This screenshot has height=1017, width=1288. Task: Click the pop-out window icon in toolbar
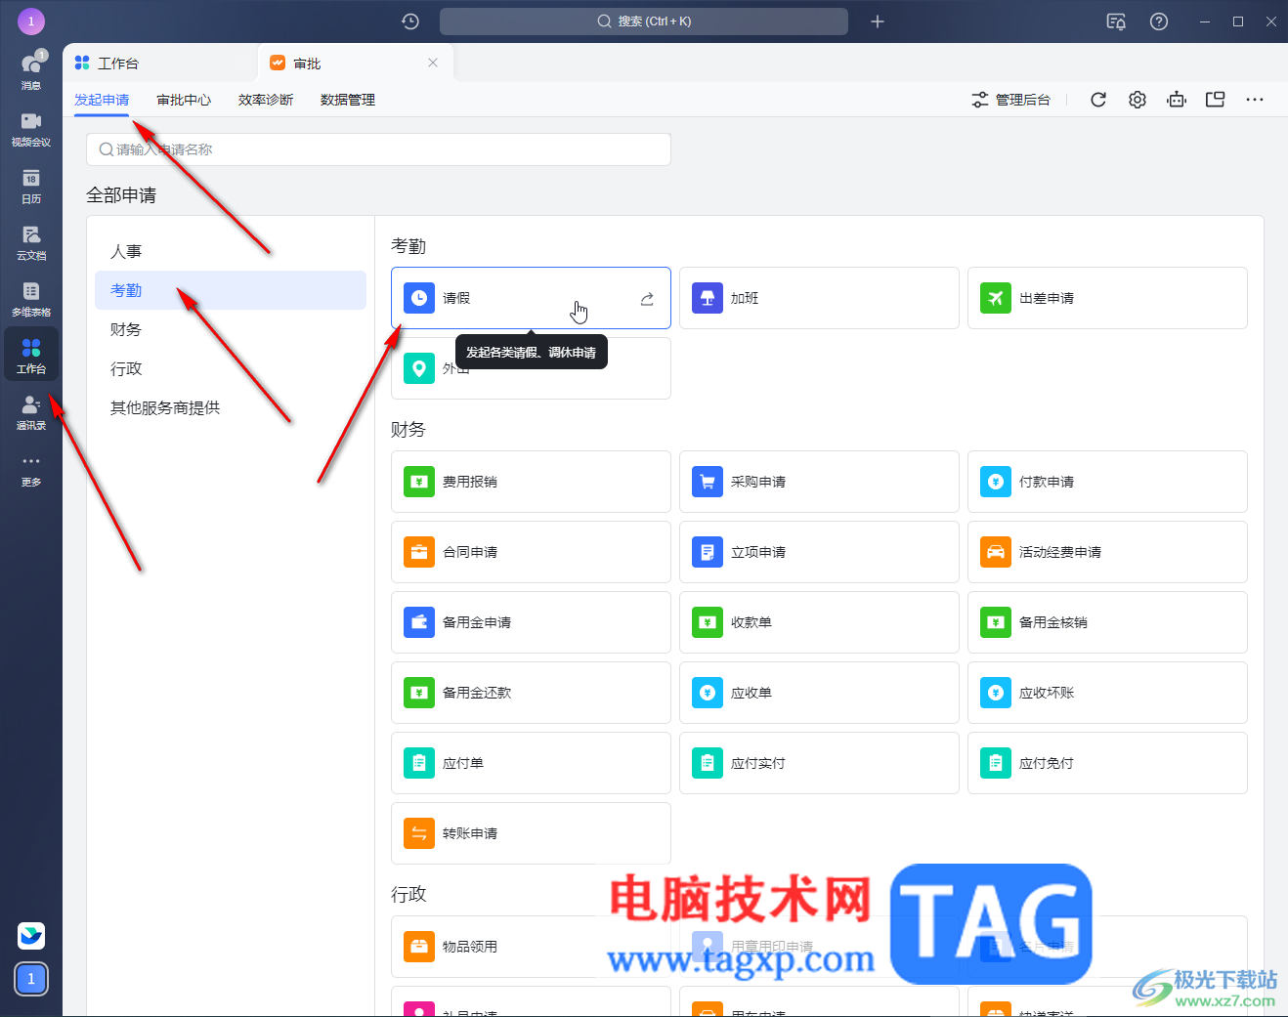pyautogui.click(x=1216, y=100)
